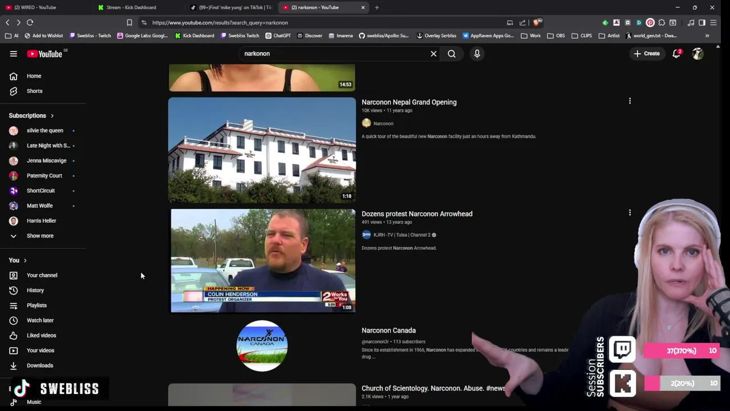This screenshot has width=730, height=411.
Task: Expand the You section chevron
Action: [25, 260]
